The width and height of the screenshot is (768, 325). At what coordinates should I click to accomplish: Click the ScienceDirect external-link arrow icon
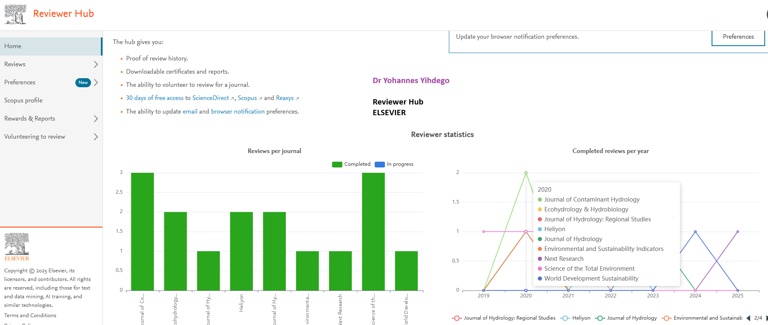pyautogui.click(x=232, y=98)
